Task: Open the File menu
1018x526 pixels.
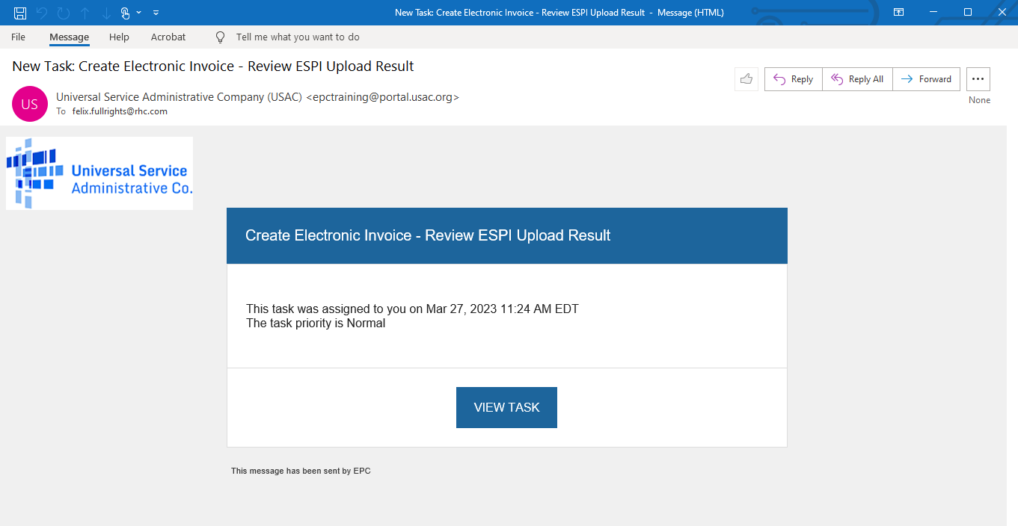Action: pyautogui.click(x=18, y=37)
